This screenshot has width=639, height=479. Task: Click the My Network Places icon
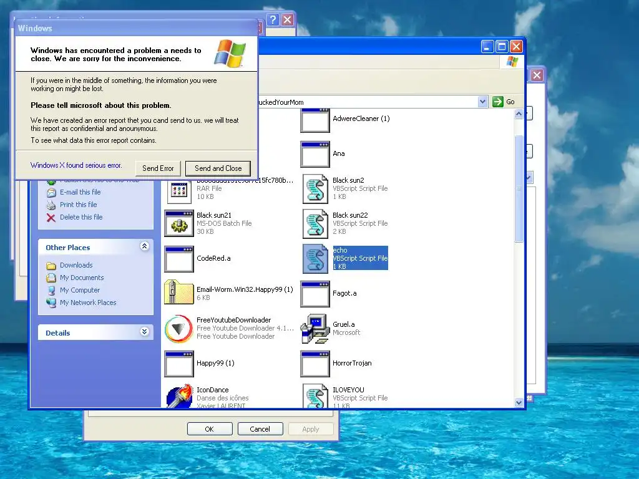(51, 302)
